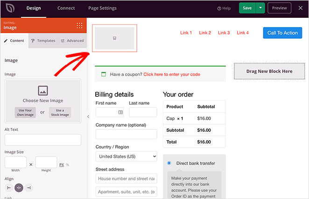Image resolution: width=309 pixels, height=199 pixels.
Task: Click Link 4 in navigation
Action: pyautogui.click(x=243, y=33)
